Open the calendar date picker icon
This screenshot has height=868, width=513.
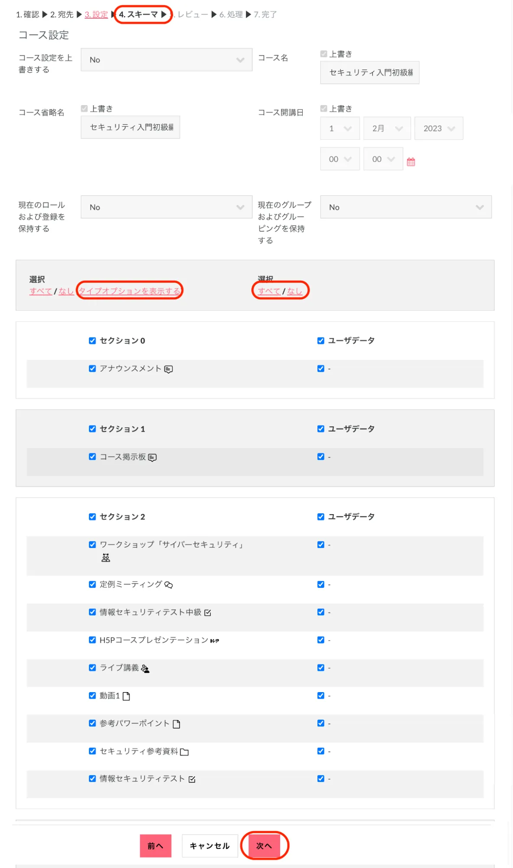click(411, 162)
